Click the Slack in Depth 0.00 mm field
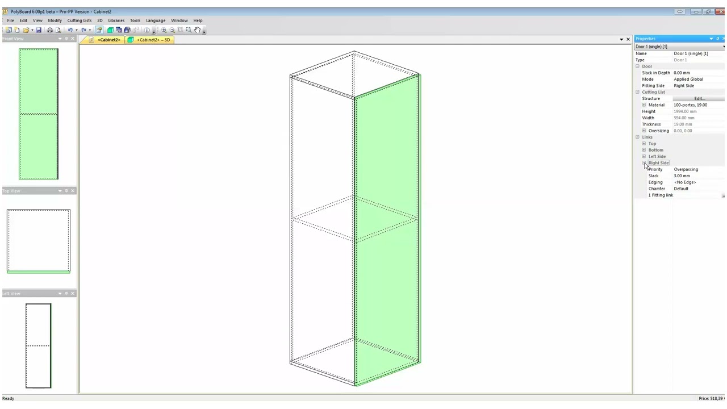Viewport: 727px width, 409px height. click(x=699, y=73)
